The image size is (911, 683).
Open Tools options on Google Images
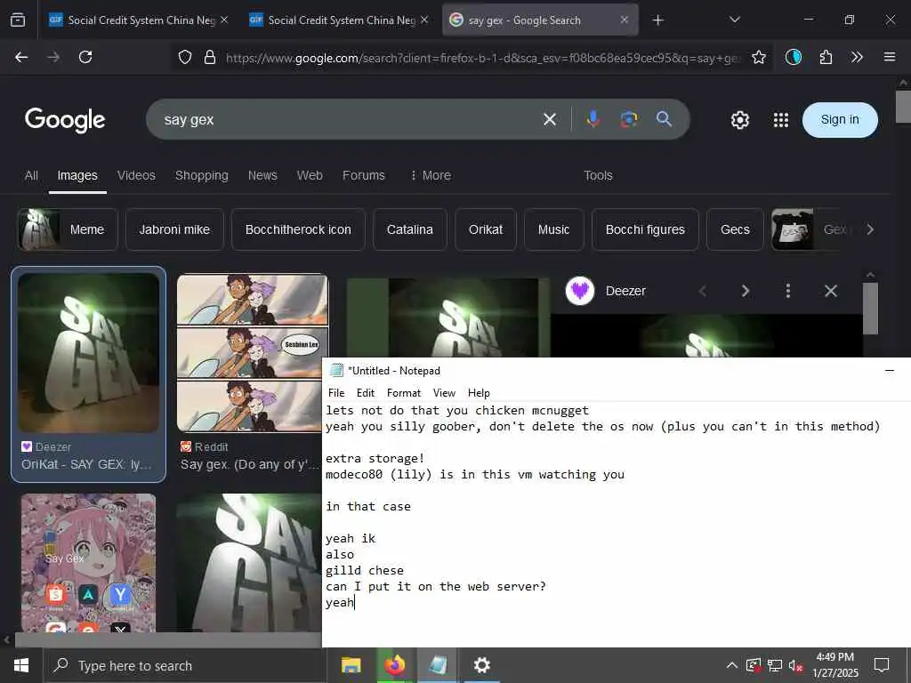(x=598, y=175)
